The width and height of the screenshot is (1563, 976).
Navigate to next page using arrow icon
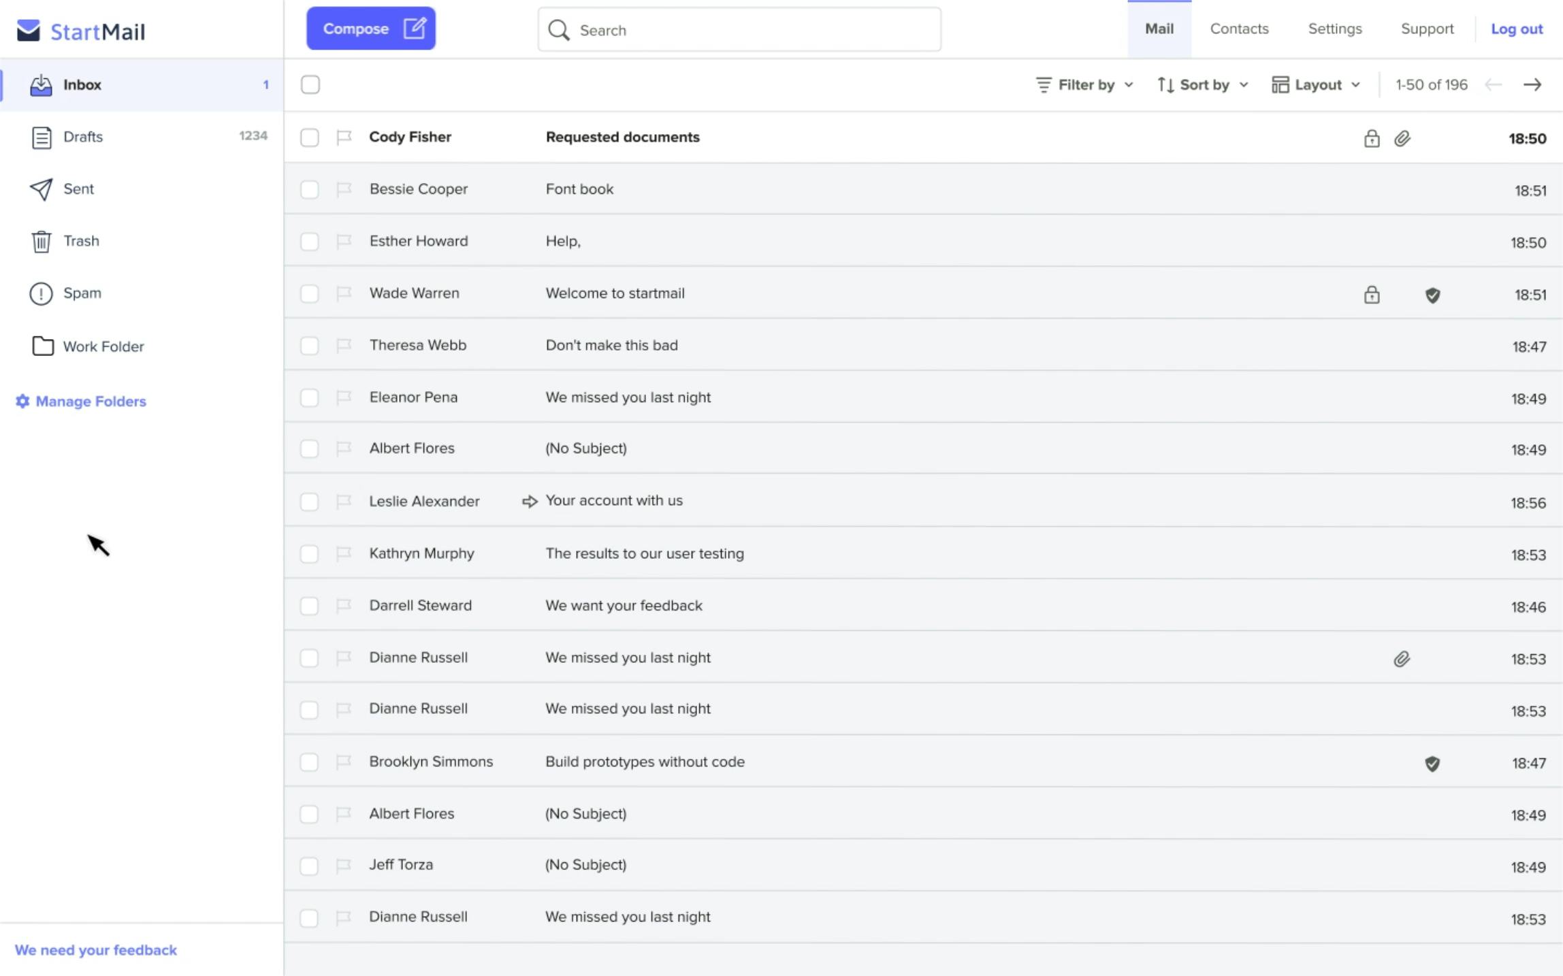pos(1532,84)
